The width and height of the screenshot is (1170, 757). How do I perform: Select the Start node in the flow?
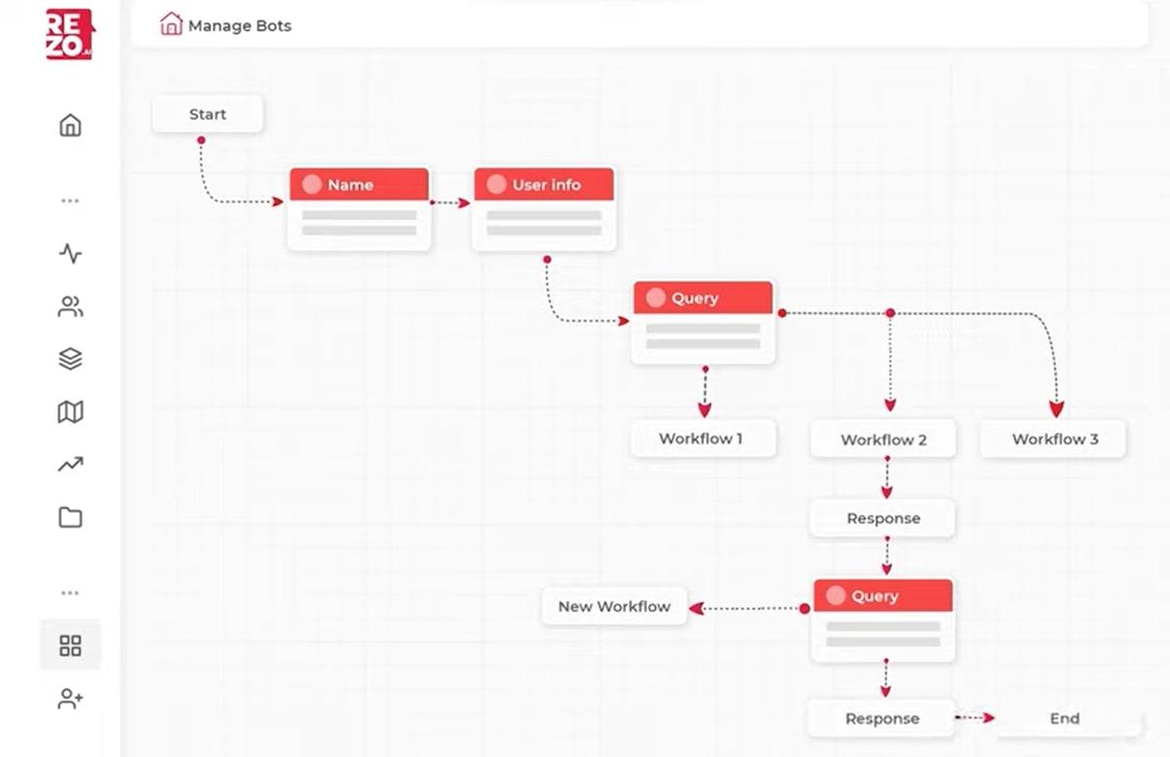click(x=208, y=114)
